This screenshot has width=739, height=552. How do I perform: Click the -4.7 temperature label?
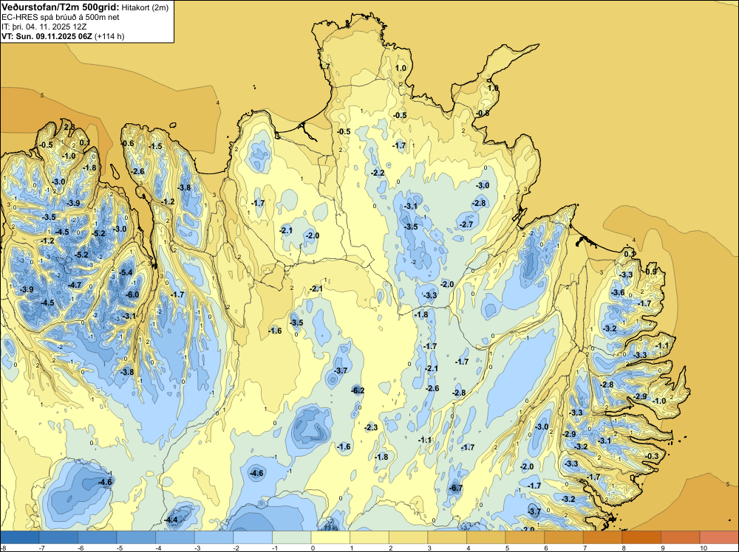pos(75,285)
